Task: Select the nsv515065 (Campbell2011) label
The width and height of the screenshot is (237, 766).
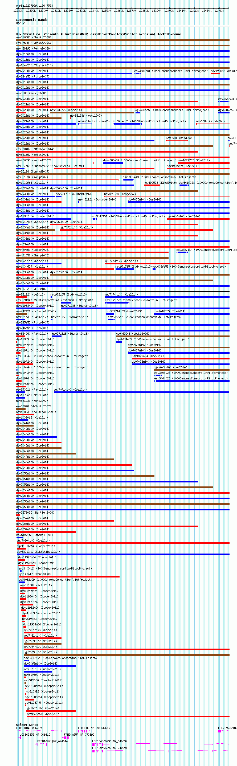Action: click(35, 535)
